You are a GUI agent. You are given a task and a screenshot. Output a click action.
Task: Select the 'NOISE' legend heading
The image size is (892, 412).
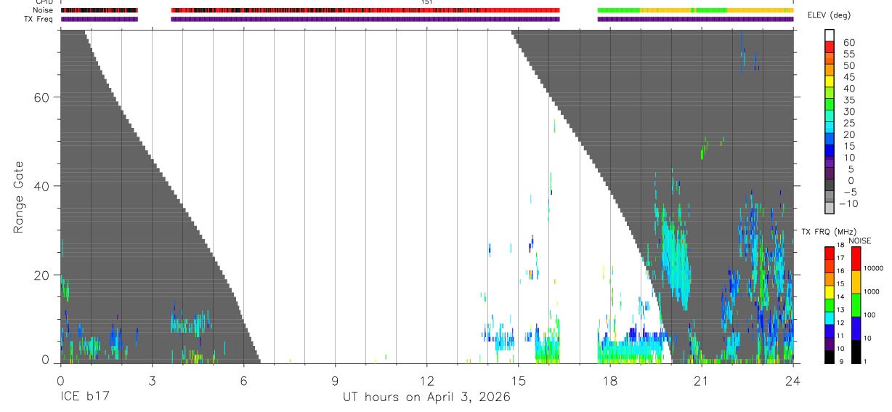point(859,241)
